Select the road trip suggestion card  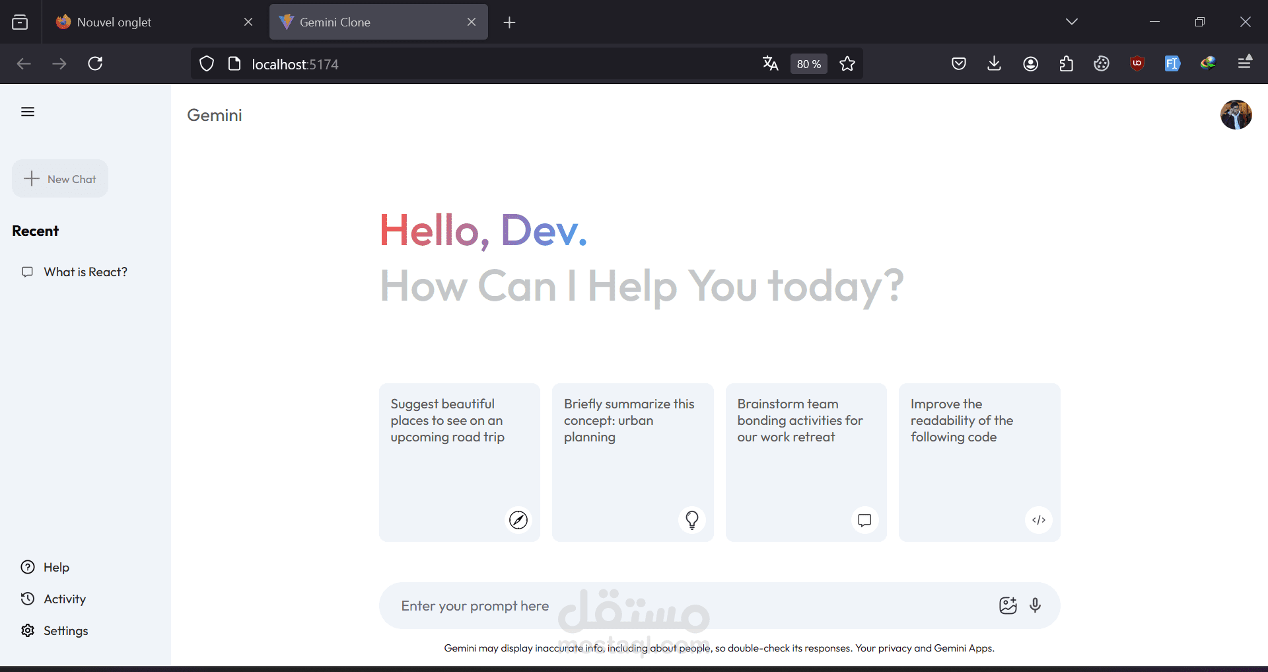tap(460, 463)
